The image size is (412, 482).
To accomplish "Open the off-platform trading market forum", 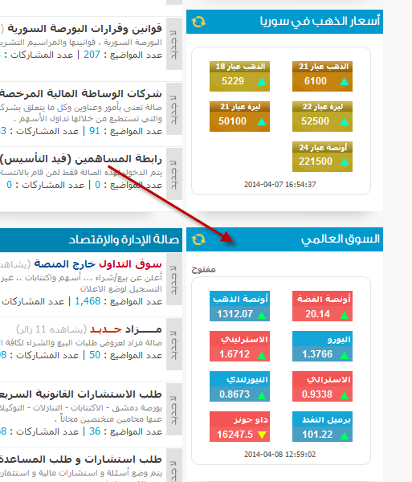I will click(x=98, y=264).
